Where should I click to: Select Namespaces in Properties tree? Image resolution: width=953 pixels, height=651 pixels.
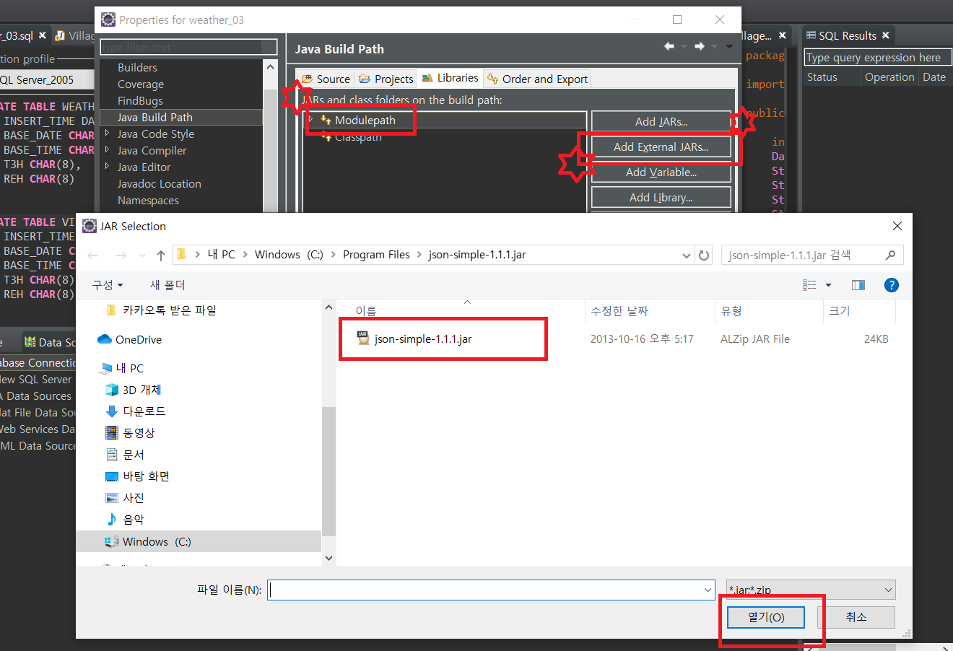point(148,200)
